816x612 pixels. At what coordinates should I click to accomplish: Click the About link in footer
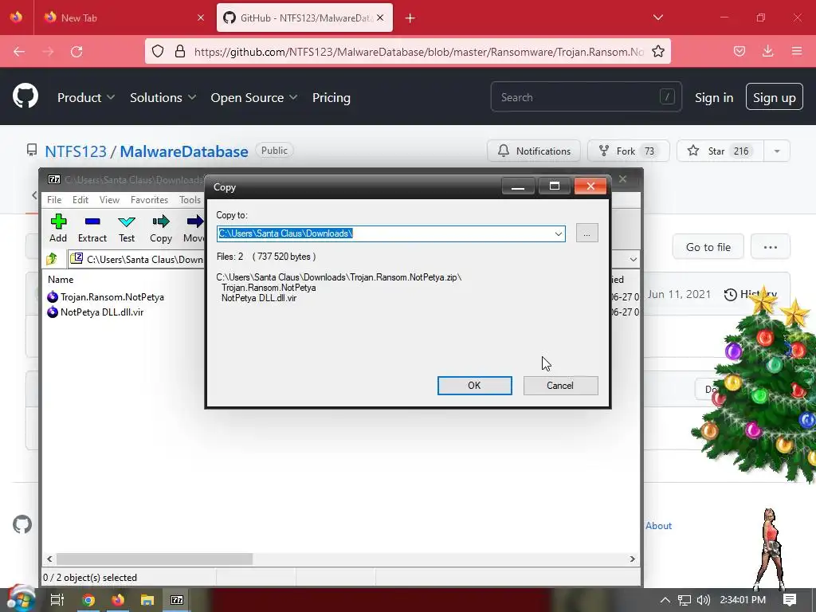(658, 526)
